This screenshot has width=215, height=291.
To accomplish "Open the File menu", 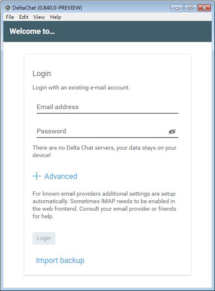I will coord(10,17).
